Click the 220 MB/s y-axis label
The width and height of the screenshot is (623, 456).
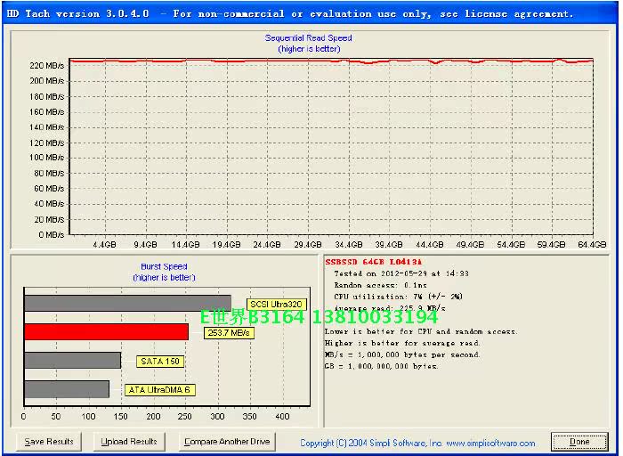[x=46, y=66]
